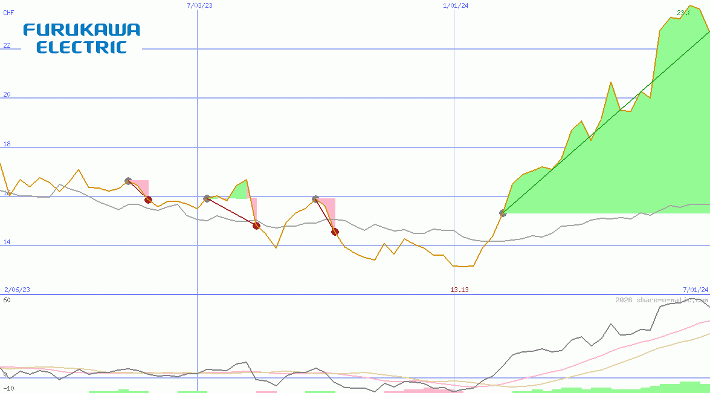This screenshot has height=393, width=710.
Task: Click the 18 price axis label
Action: click(x=7, y=144)
